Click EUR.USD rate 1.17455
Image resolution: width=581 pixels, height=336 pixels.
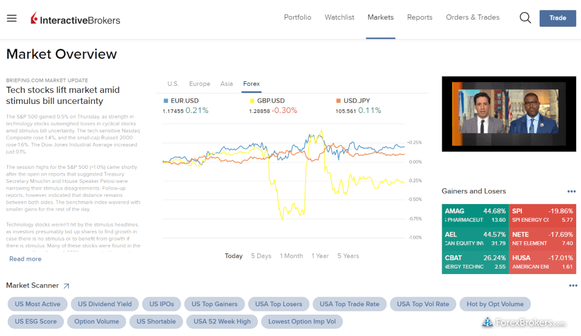[173, 111]
